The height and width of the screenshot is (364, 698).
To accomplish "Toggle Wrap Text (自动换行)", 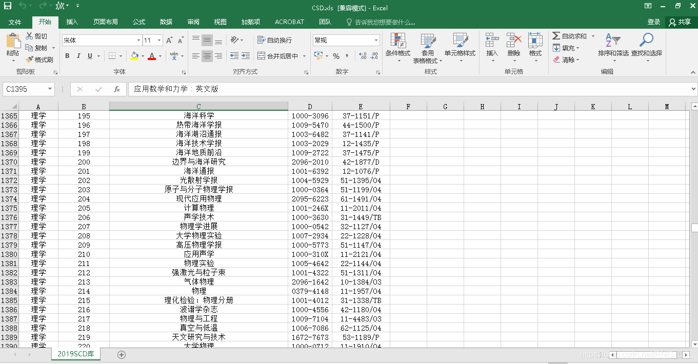I will click(x=275, y=40).
